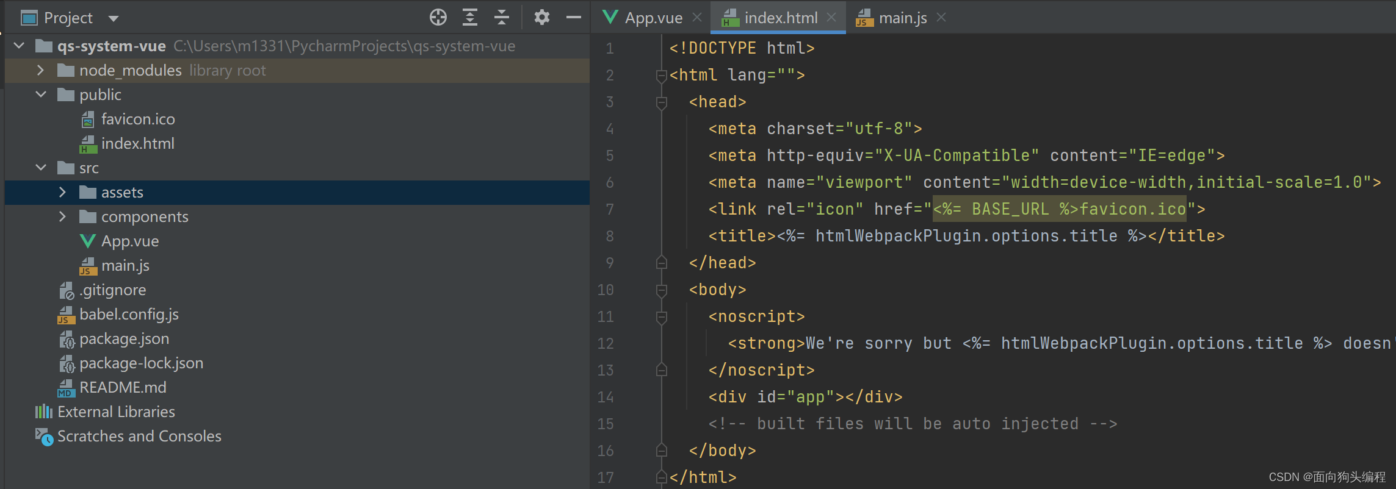
Task: Click the Expand All toolbar icon
Action: point(469,18)
